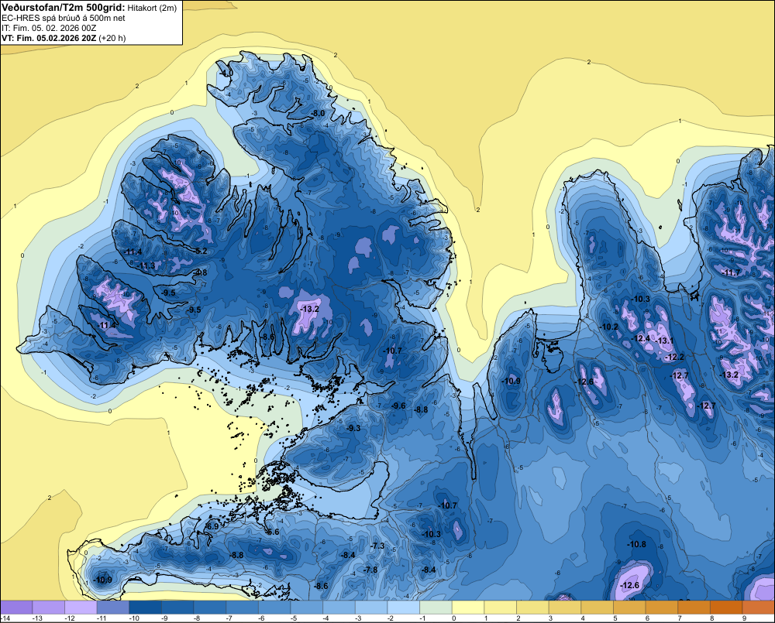Screen dimensions: 775x623
Task: Click the '-9.6' temperature value
Action: [x=398, y=406]
